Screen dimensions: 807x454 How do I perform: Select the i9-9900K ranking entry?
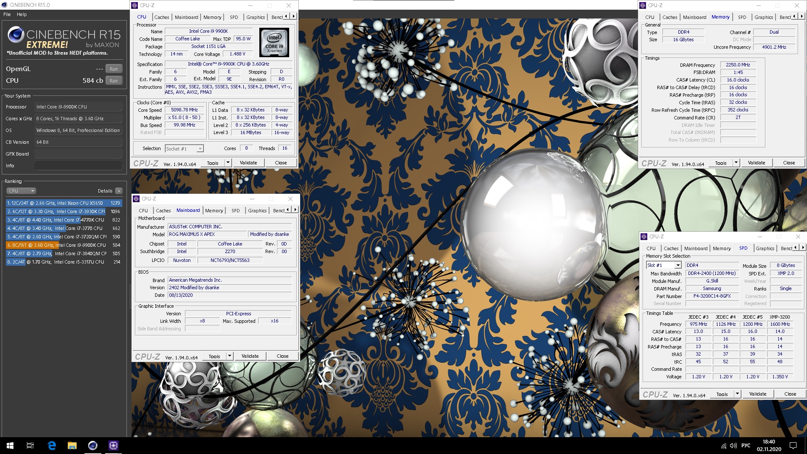click(64, 245)
